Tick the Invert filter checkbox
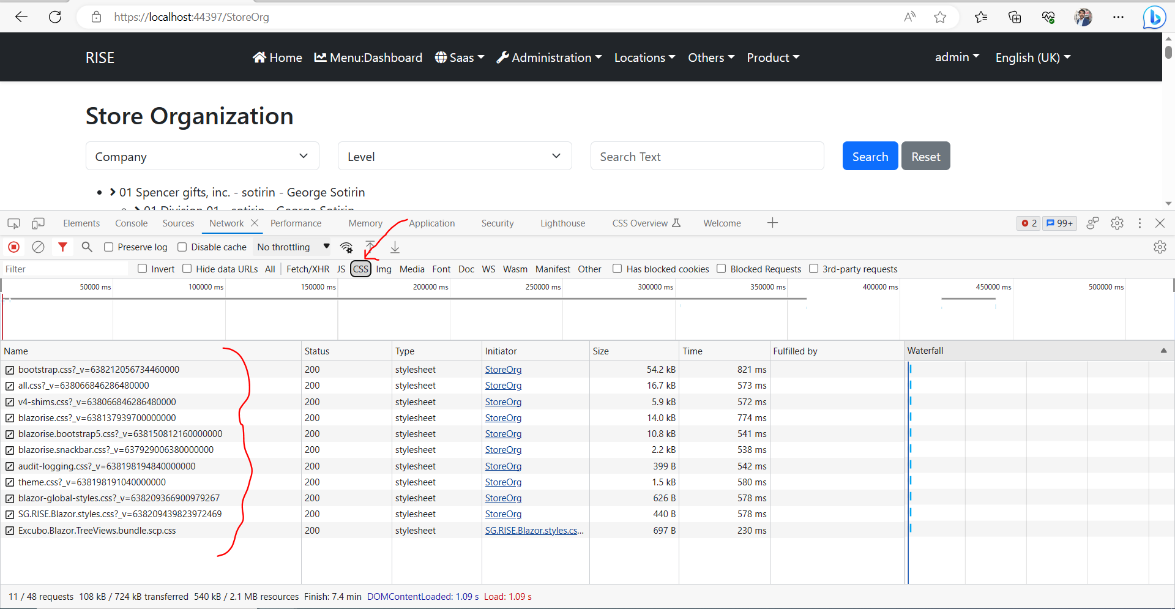The image size is (1175, 609). click(143, 269)
